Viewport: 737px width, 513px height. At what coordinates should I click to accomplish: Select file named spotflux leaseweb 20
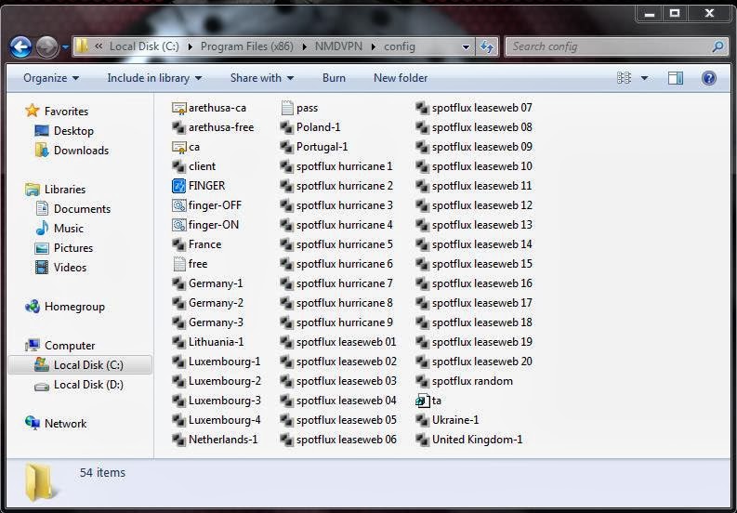click(x=482, y=362)
